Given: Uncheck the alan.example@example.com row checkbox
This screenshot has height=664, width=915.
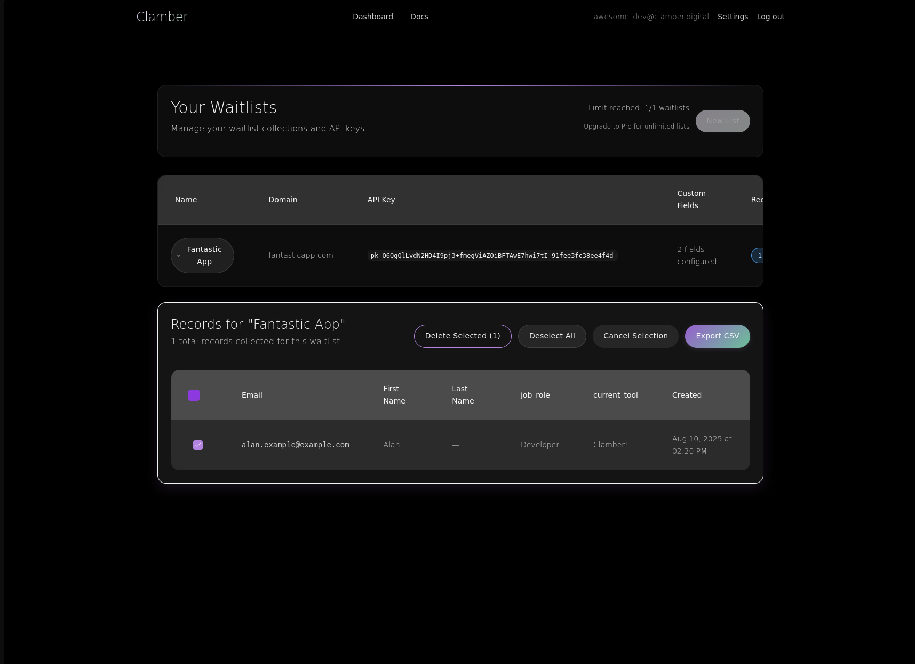Looking at the screenshot, I should (x=198, y=445).
